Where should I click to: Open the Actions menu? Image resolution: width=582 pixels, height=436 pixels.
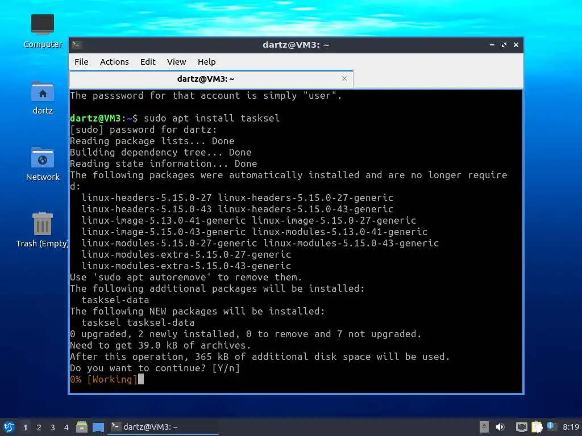[x=114, y=62]
